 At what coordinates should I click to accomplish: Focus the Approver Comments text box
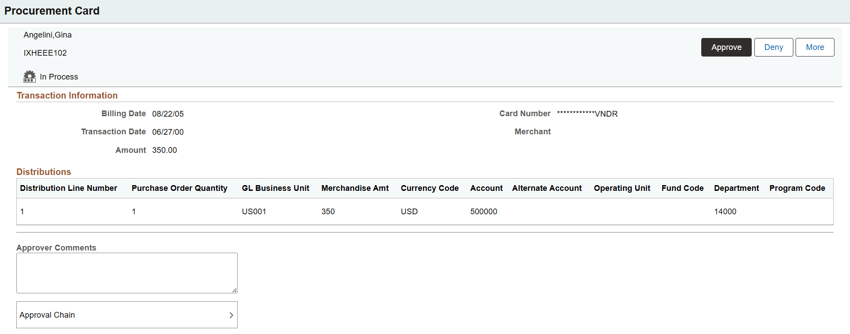[127, 273]
